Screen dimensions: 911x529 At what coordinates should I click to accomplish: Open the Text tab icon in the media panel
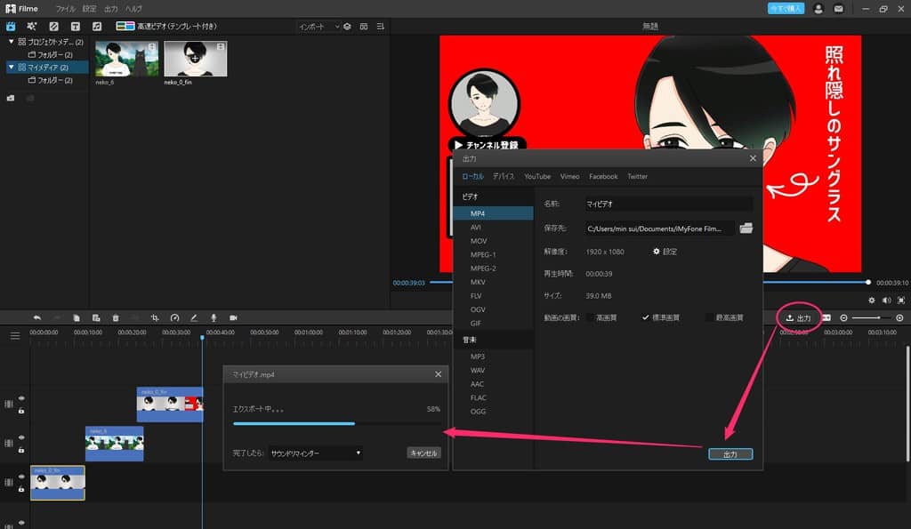(x=75, y=26)
